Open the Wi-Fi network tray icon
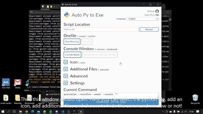Viewport: 203px width, 114px height. [x=182, y=111]
